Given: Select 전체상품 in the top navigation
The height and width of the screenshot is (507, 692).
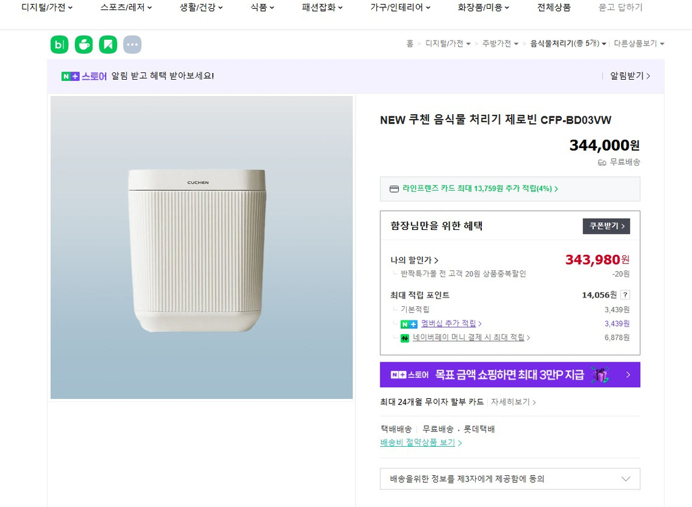Looking at the screenshot, I should [553, 7].
